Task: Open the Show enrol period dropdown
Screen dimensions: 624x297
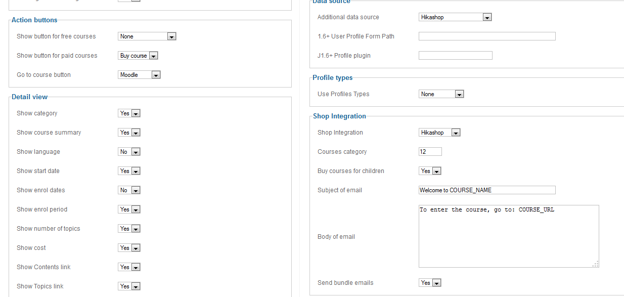Action: point(129,209)
